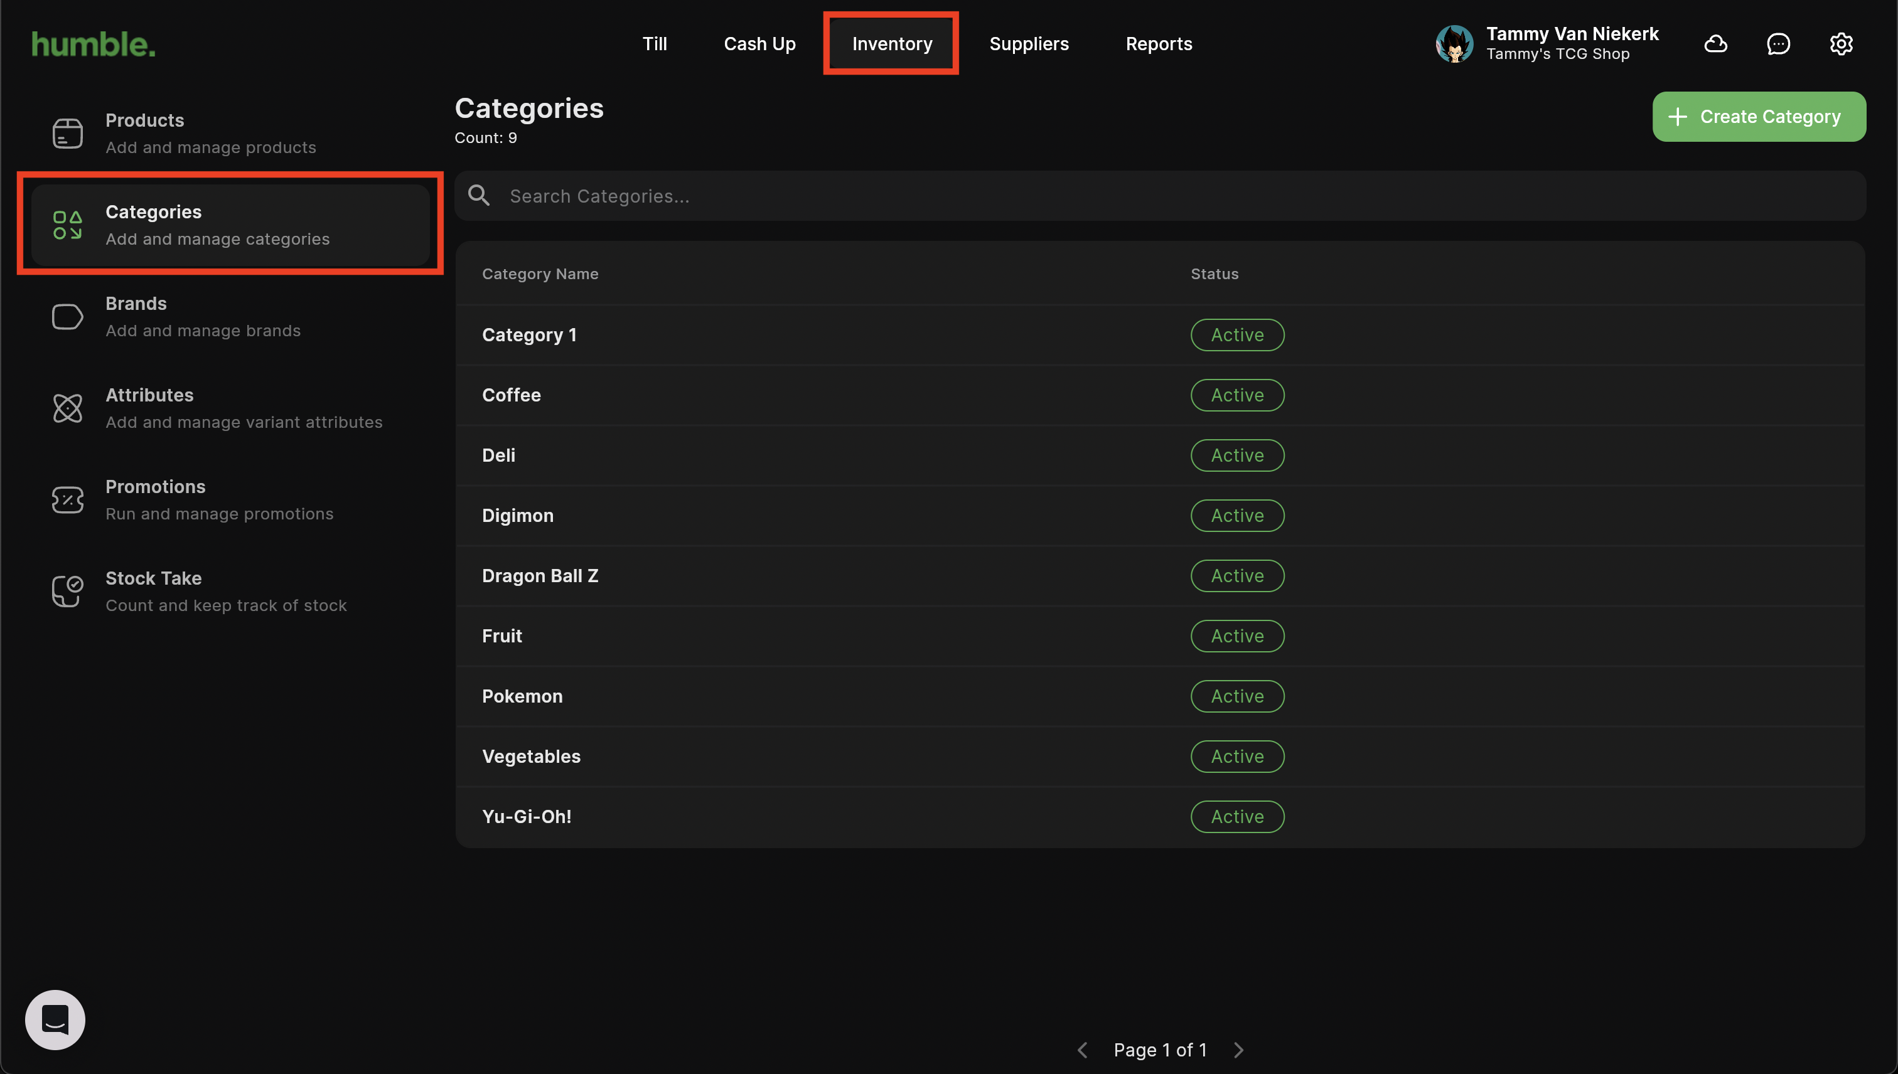The width and height of the screenshot is (1898, 1074).
Task: Open the settings gear icon
Action: point(1840,45)
